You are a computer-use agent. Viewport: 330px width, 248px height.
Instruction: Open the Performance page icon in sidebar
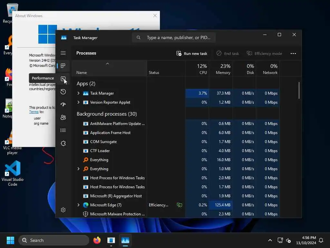click(x=63, y=79)
